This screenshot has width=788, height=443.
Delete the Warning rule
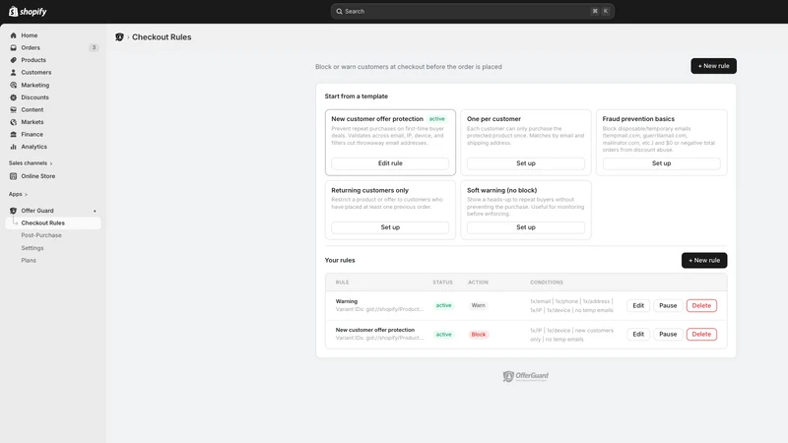[x=701, y=305]
